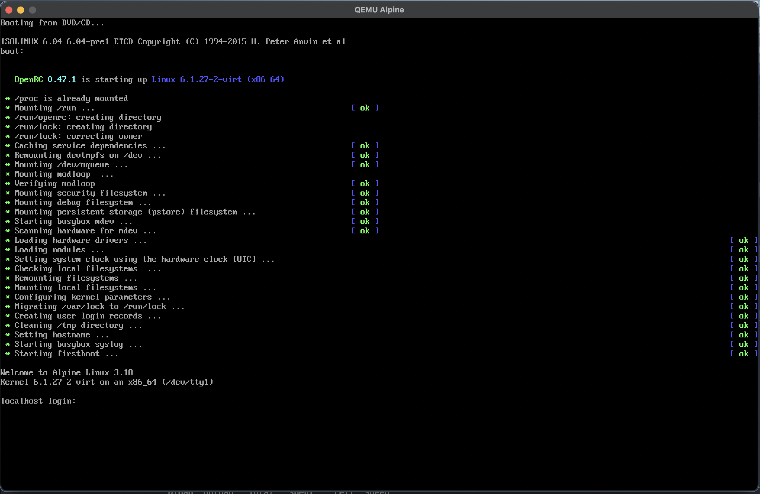Click ok status for Starting firstboot
The width and height of the screenshot is (760, 494).
coord(744,354)
